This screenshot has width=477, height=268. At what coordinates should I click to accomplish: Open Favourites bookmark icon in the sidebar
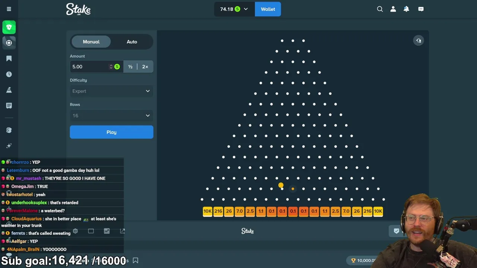coord(9,58)
